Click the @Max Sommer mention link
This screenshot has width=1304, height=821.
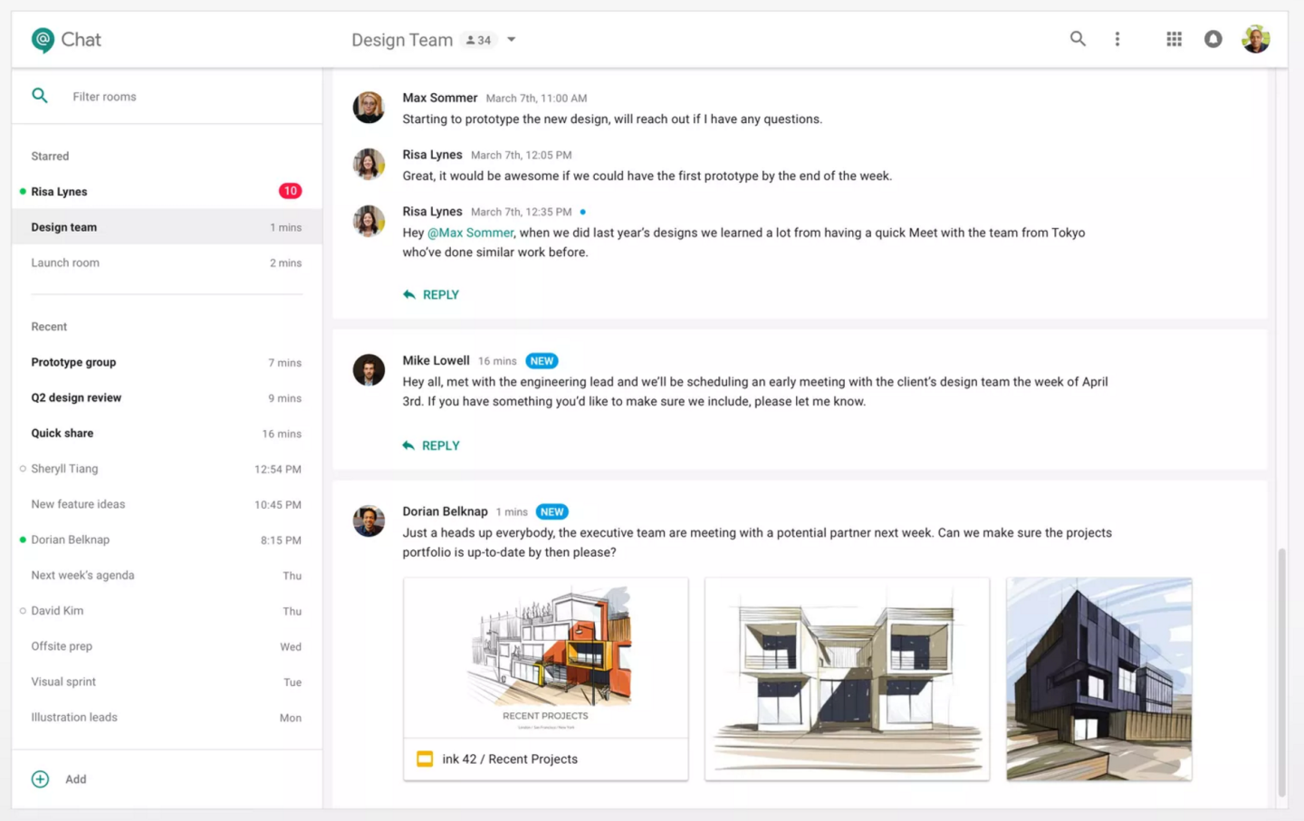[470, 234]
